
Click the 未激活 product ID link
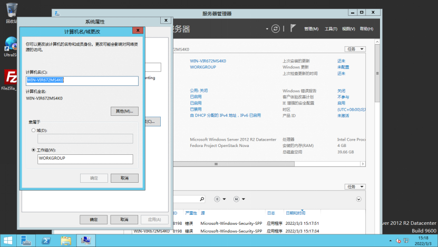point(343,115)
